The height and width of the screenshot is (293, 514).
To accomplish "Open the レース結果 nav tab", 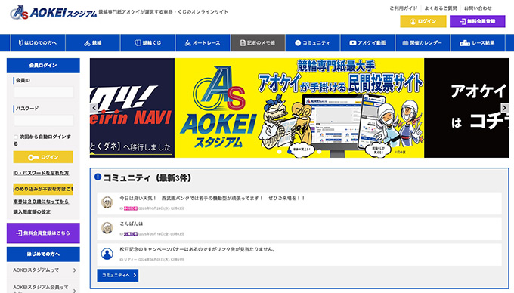I will click(x=478, y=43).
